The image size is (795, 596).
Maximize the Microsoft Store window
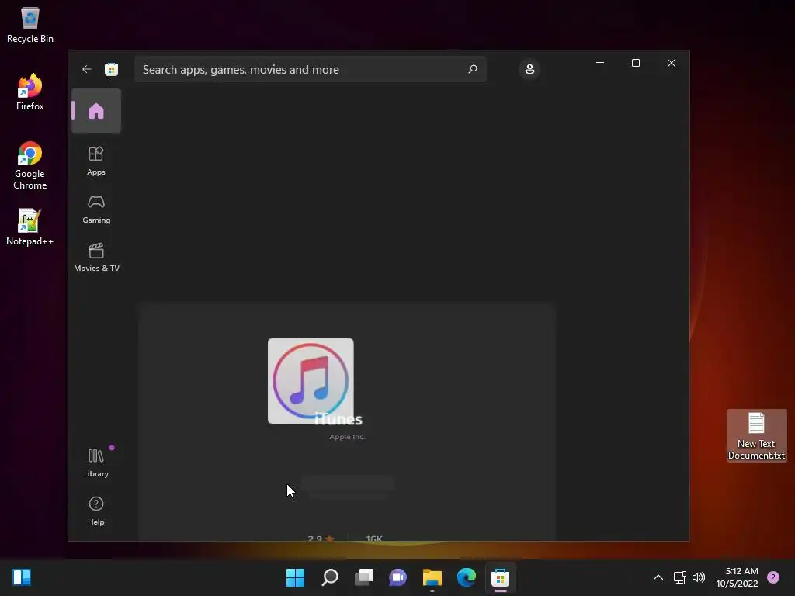tap(636, 63)
